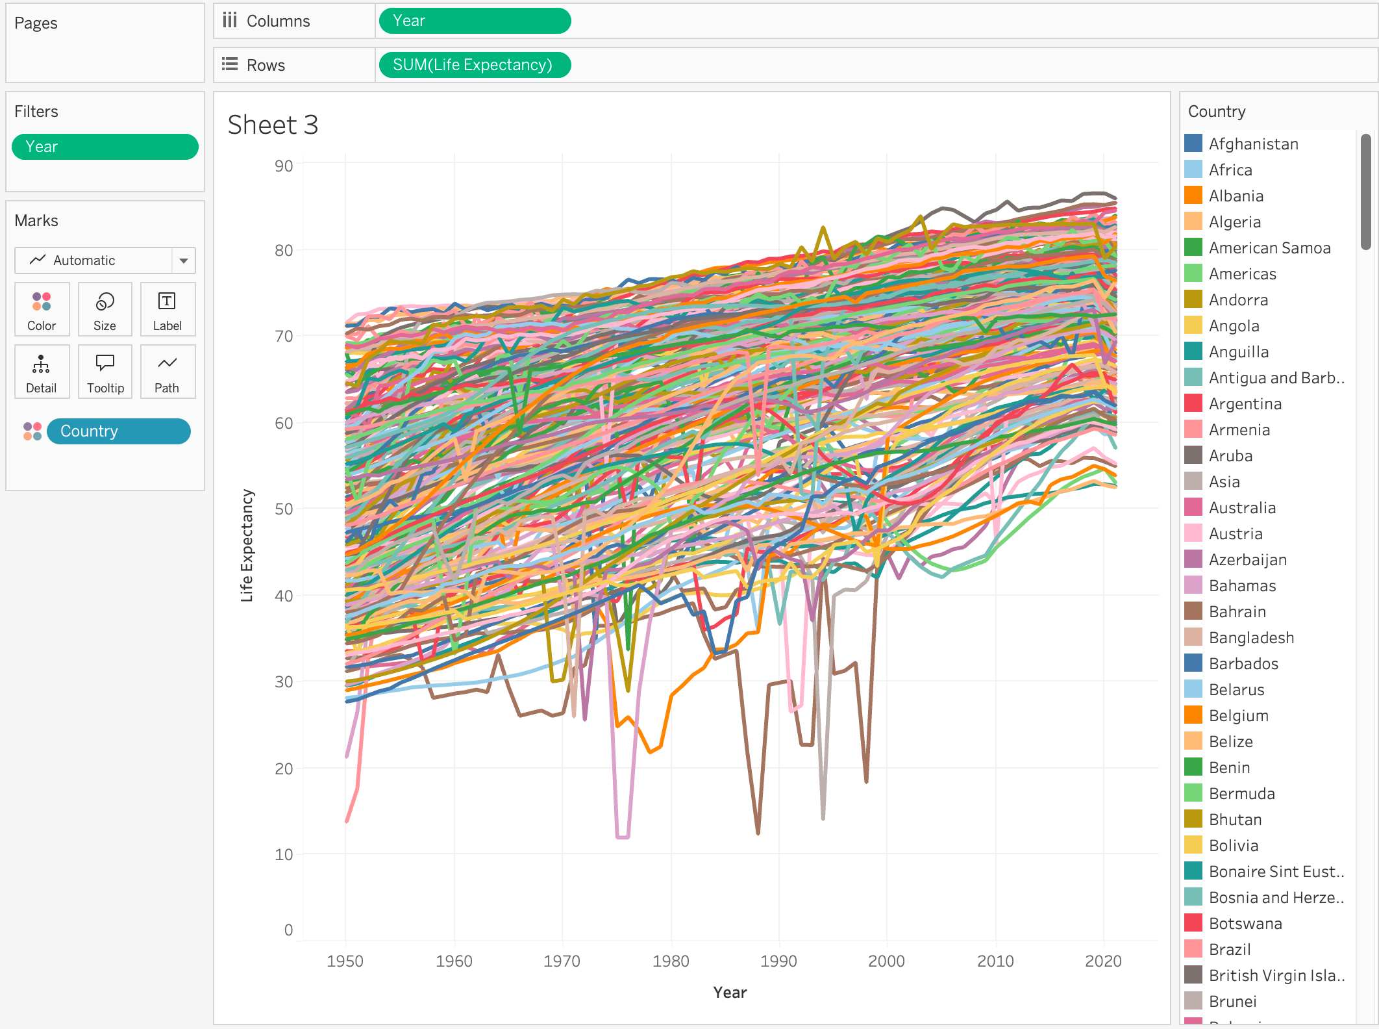Open the Path marks card
This screenshot has width=1379, height=1029.
(x=168, y=372)
